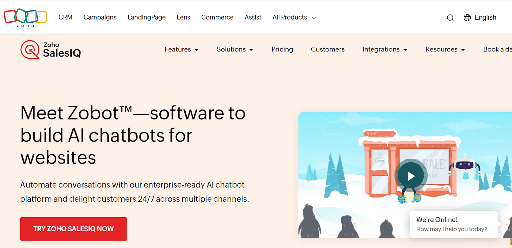Expand the Resources menu
Screen dimensions: 512x248
click(x=445, y=49)
